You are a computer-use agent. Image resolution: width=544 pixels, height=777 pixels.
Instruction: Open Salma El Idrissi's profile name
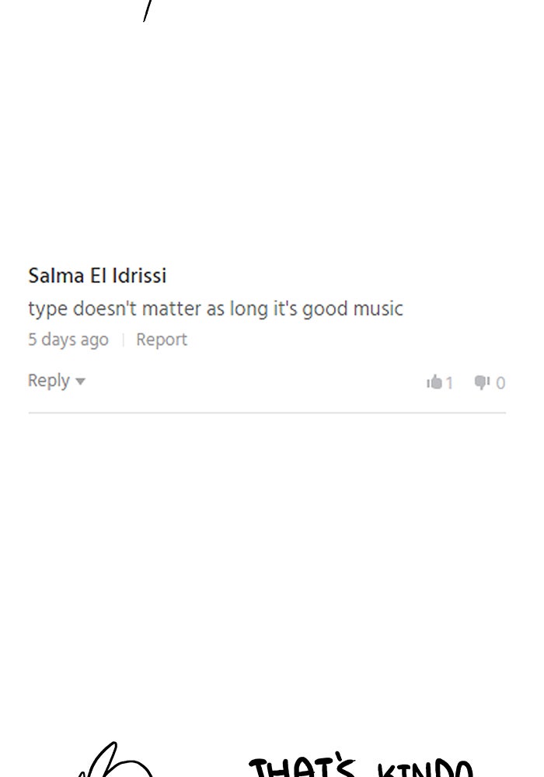[x=97, y=276]
